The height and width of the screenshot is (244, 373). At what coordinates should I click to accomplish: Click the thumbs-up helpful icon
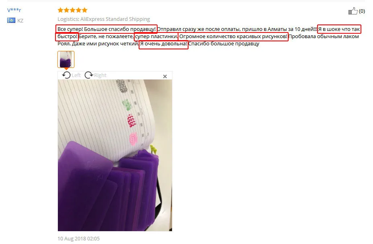click(353, 11)
